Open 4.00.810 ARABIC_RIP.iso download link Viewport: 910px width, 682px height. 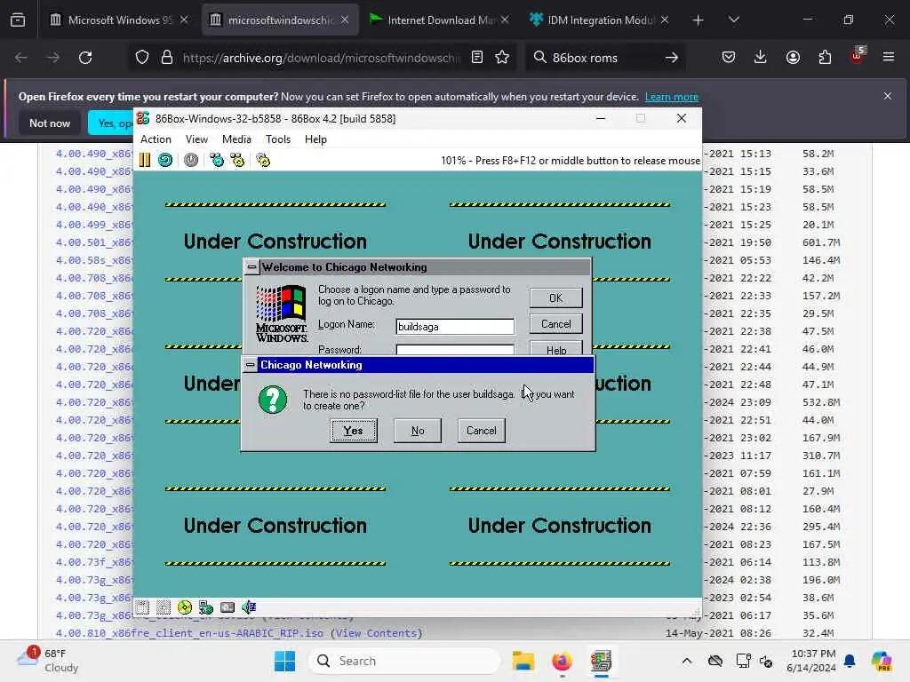189,633
